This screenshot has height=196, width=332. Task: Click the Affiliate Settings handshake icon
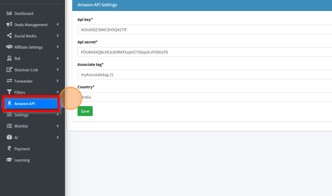coord(9,47)
